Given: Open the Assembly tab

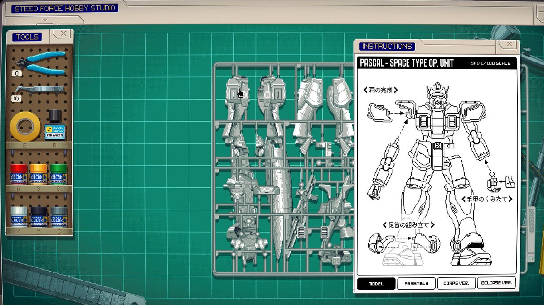Looking at the screenshot, I should coord(416,283).
